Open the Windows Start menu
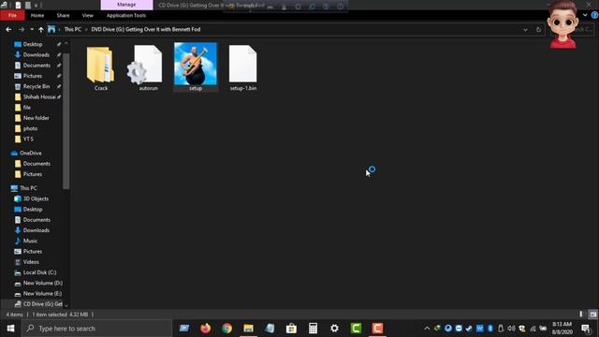This screenshot has width=599, height=337. [x=10, y=329]
